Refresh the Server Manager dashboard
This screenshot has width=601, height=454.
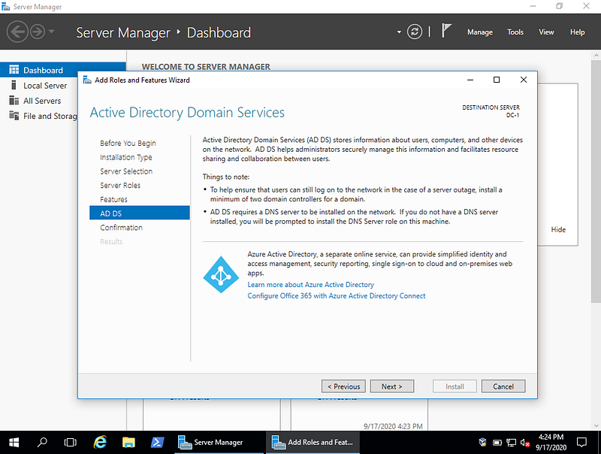click(x=415, y=32)
